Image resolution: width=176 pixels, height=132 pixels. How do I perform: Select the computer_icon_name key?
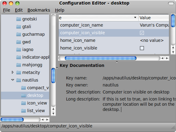point(82,25)
